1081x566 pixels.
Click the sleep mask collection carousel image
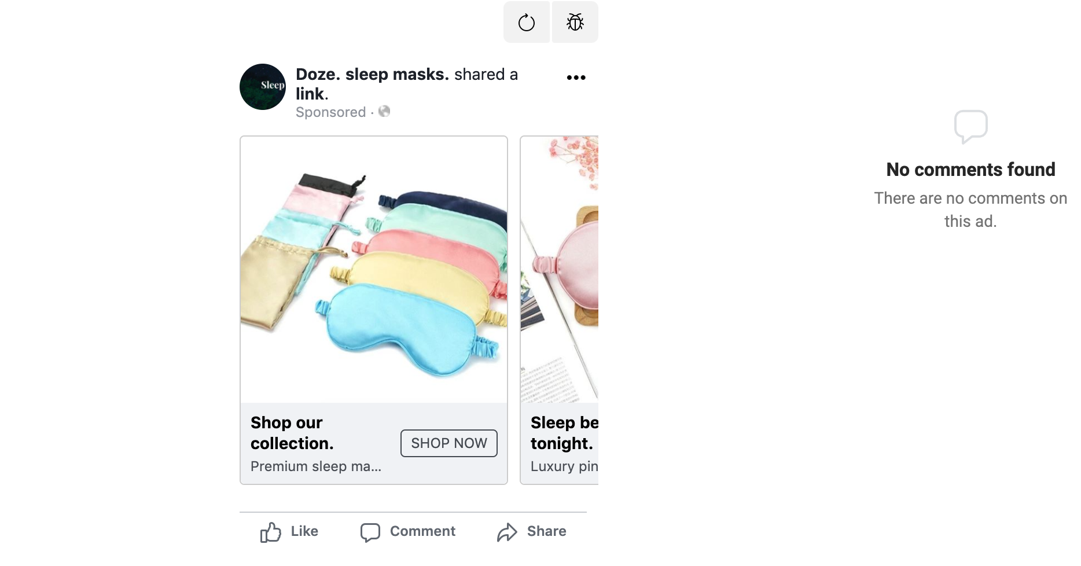tap(373, 269)
